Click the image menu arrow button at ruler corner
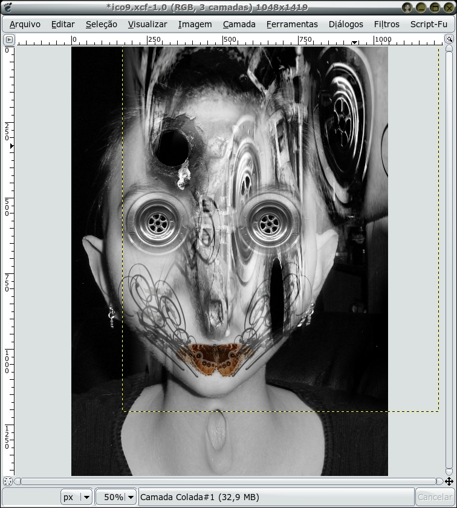This screenshot has height=508, width=457. click(9, 40)
